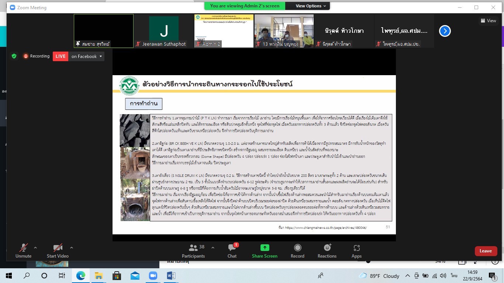Click 'You are viewing Admin 2's screen' banner

(245, 6)
